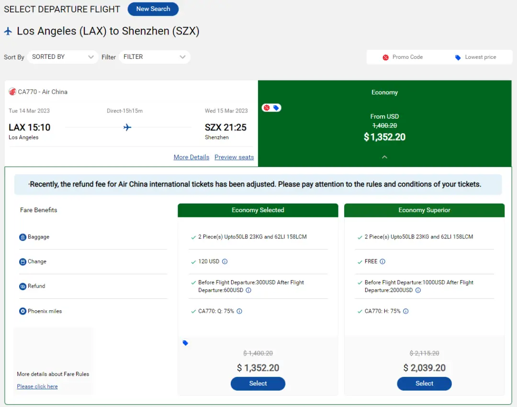Open the Economy Selected refund info icon

248,290
